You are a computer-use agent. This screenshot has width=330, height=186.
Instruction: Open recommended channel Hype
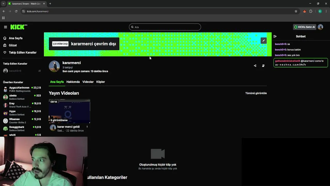tap(22, 113)
